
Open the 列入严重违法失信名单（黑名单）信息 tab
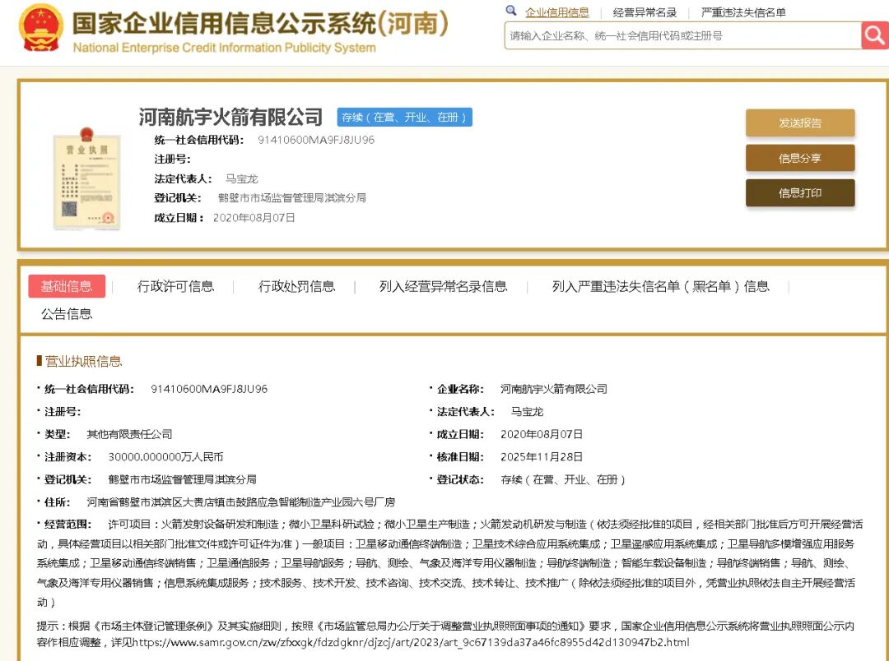[x=660, y=286]
